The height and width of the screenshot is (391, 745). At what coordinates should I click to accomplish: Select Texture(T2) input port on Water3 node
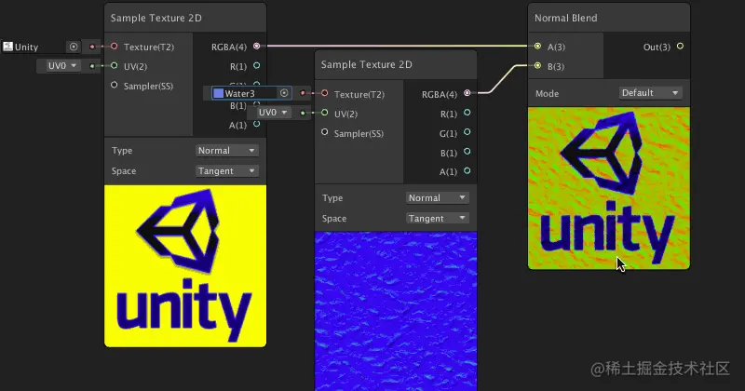click(324, 93)
